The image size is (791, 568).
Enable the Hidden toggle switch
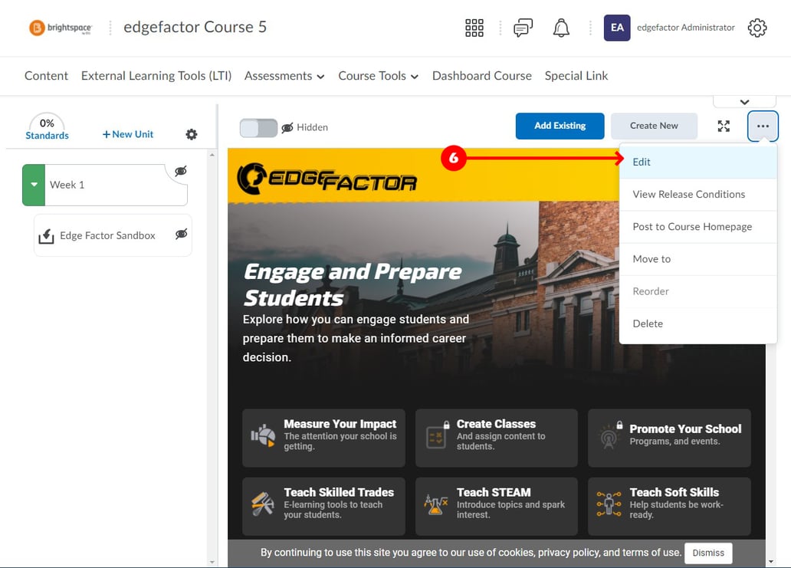tap(258, 127)
